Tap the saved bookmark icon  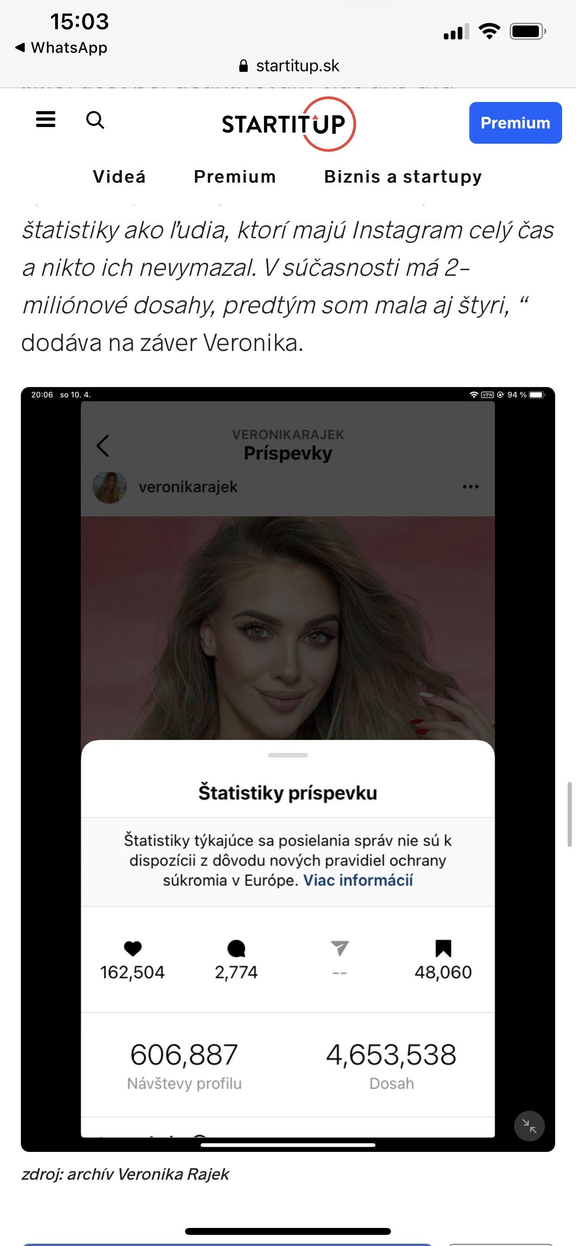pyautogui.click(x=443, y=948)
